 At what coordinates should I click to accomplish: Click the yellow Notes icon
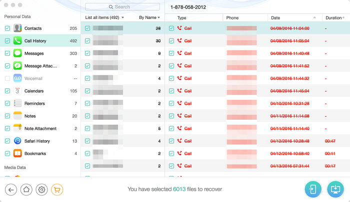tap(17, 116)
